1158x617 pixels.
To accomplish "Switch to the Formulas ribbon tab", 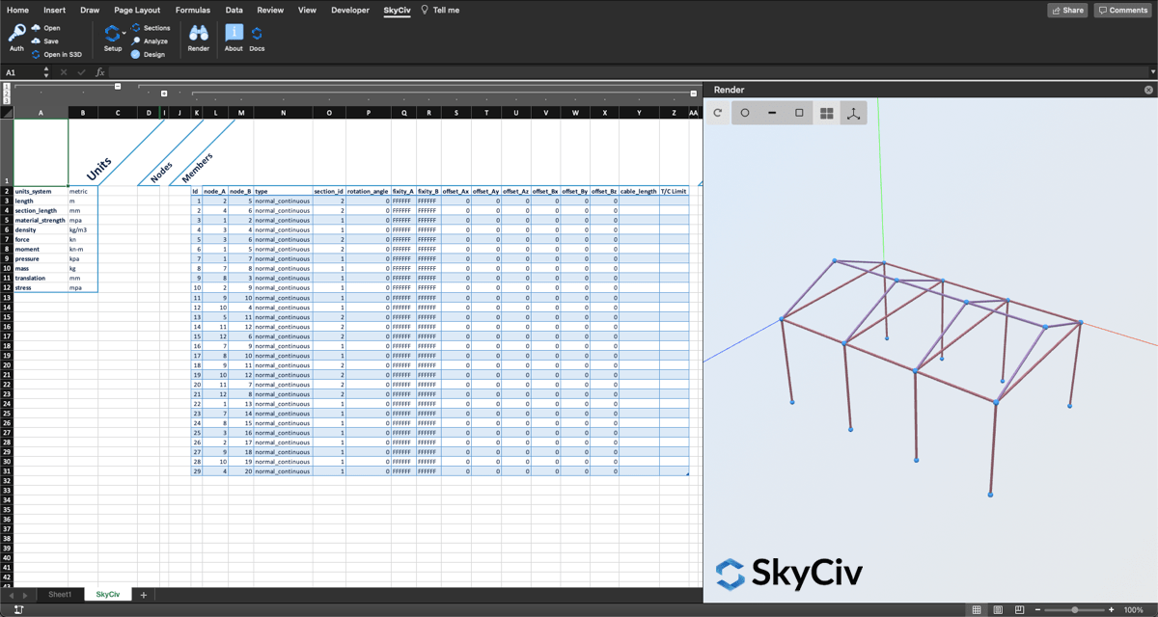I will click(x=192, y=11).
